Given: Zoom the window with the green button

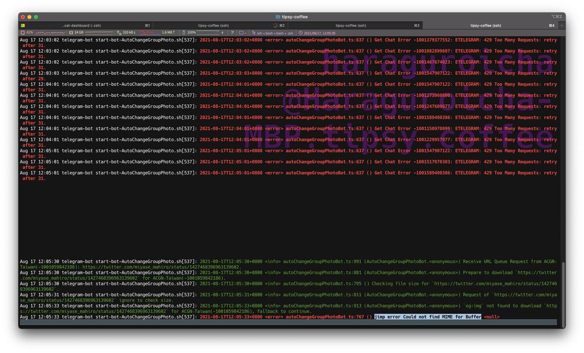Looking at the screenshot, I should click(36, 17).
